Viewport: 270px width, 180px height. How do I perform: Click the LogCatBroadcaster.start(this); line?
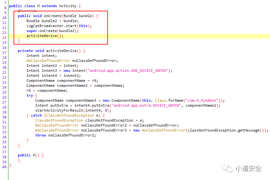(x=59, y=26)
